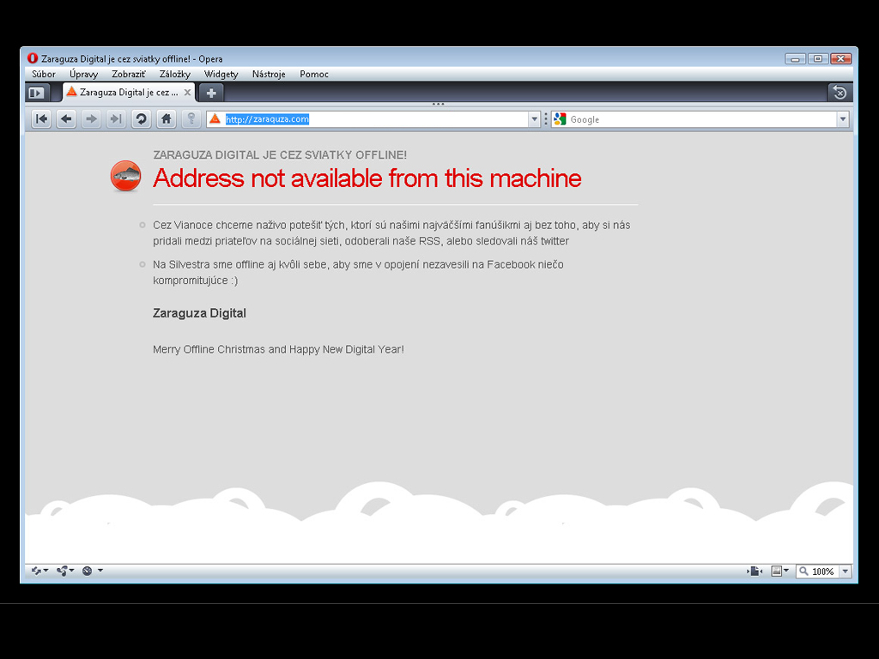Reload the page
The image size is (879, 659).
[142, 118]
